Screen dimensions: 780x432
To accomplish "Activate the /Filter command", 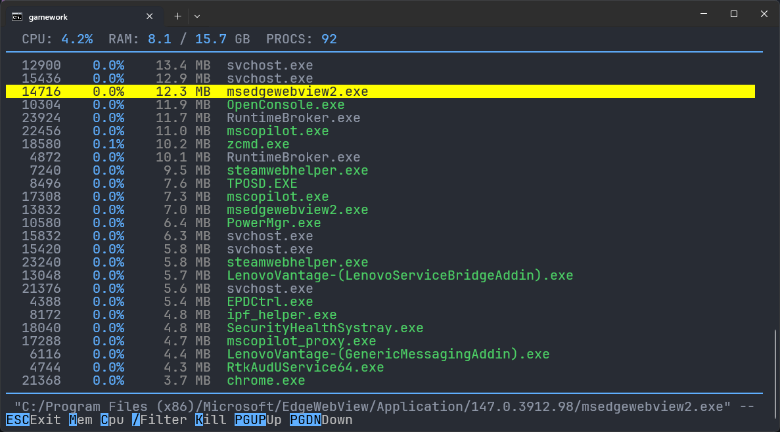I will 159,420.
